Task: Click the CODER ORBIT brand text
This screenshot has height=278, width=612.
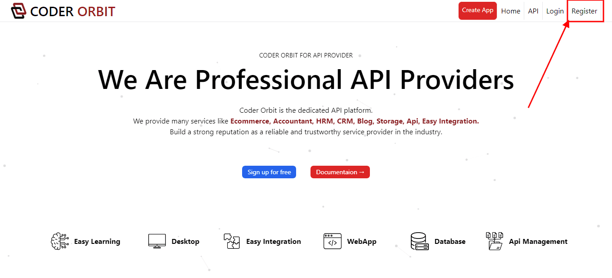Action: click(x=72, y=11)
